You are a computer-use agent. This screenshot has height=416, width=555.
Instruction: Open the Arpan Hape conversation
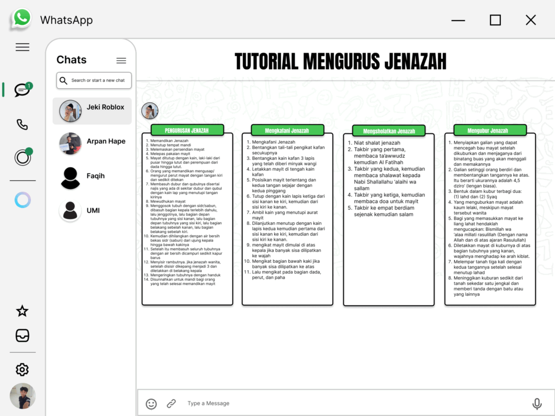tap(92, 144)
